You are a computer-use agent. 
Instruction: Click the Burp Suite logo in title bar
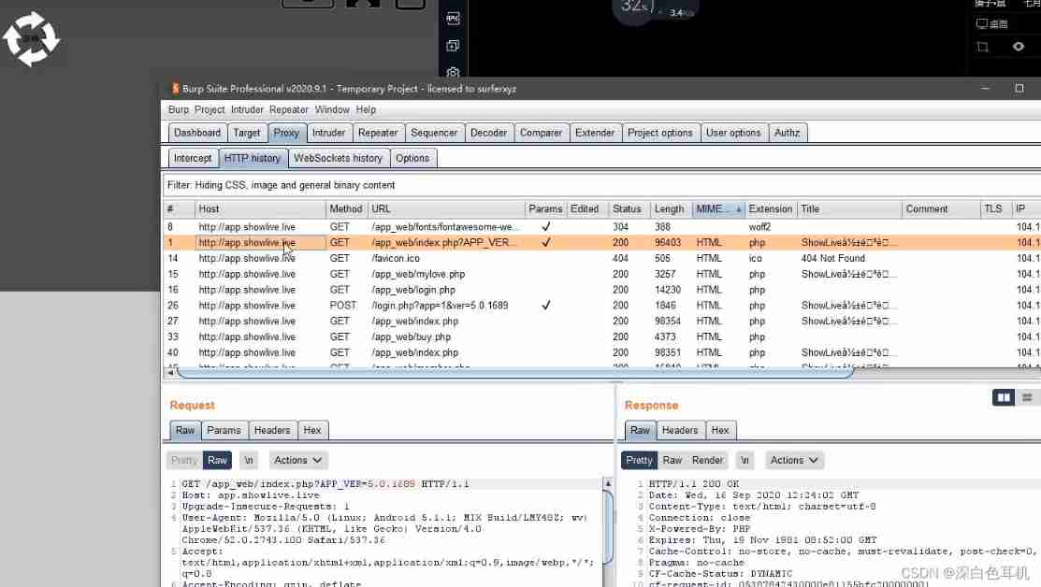point(174,89)
